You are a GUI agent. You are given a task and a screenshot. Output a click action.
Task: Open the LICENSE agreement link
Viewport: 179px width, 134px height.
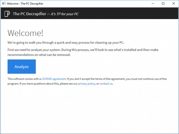[54, 79]
